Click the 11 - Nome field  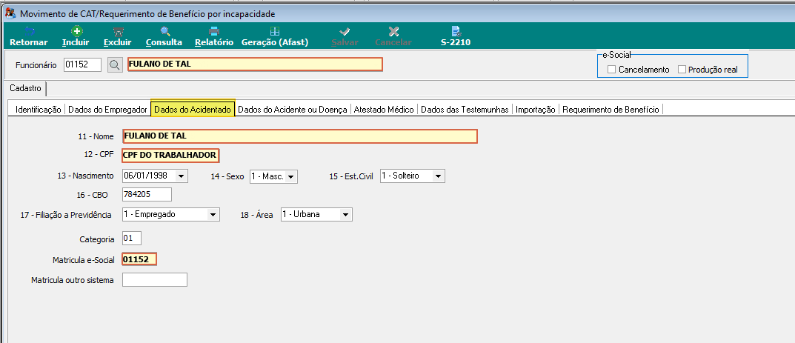point(299,136)
